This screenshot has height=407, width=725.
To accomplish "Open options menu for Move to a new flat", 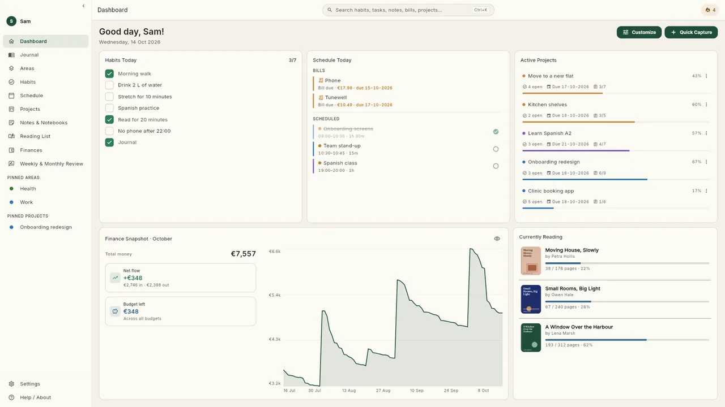I will (x=706, y=76).
